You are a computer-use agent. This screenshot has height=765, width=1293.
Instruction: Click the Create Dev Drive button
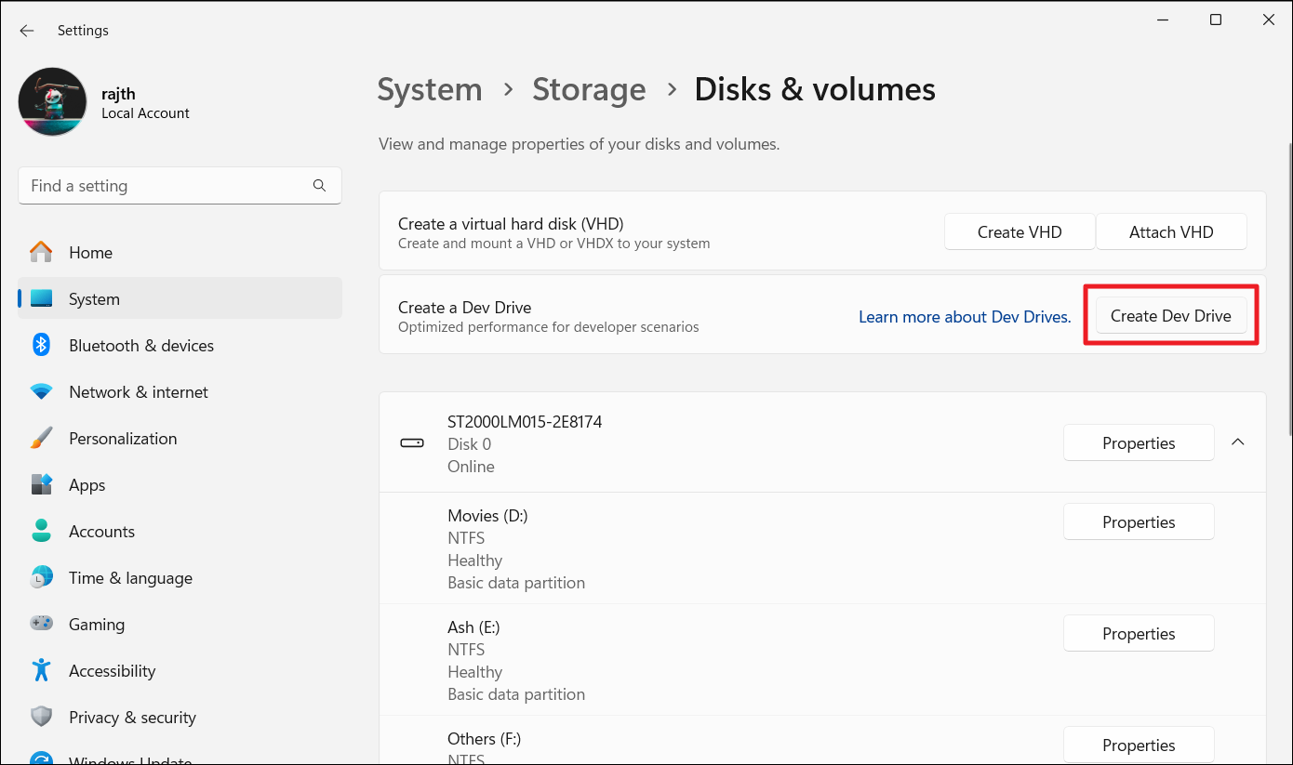(1170, 316)
